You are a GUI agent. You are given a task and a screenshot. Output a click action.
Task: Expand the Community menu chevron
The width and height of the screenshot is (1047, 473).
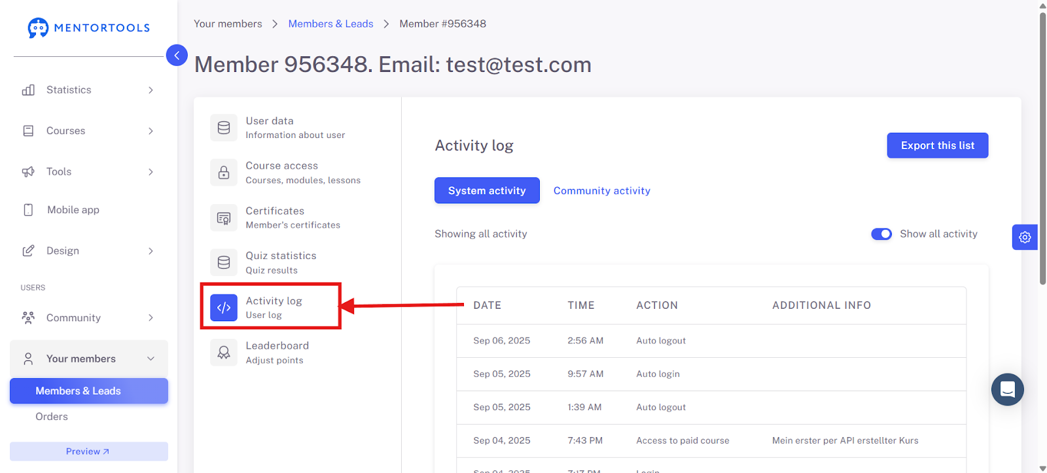point(151,318)
